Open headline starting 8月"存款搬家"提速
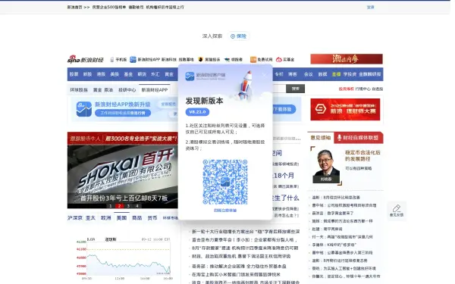This screenshot has height=284, width=455. coord(245,248)
